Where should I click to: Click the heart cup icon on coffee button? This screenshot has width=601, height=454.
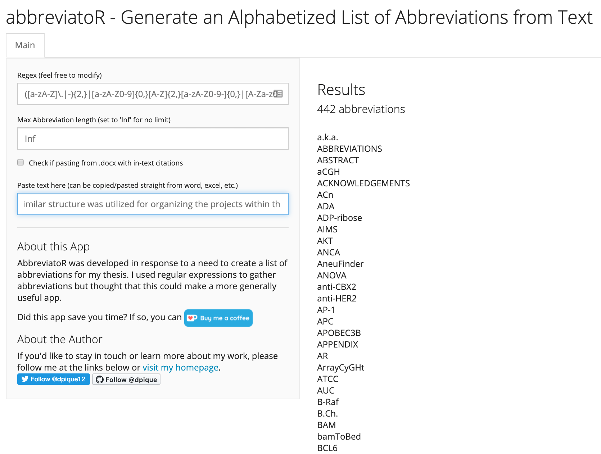tap(192, 318)
